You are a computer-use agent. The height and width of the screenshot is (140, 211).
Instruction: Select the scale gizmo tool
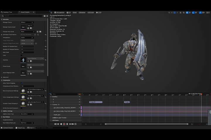[x=177, y=13]
